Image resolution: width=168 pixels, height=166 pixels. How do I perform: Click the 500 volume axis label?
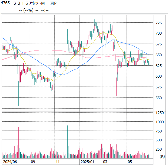pyautogui.click(x=159, y=140)
